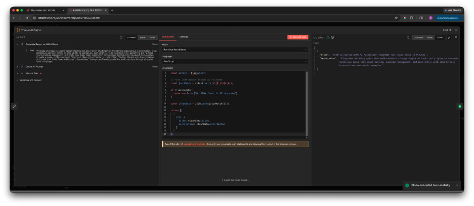Image resolution: width=474 pixels, height=206 pixels.
Task: Click the output success checkmark icon
Action: pyautogui.click(x=328, y=37)
